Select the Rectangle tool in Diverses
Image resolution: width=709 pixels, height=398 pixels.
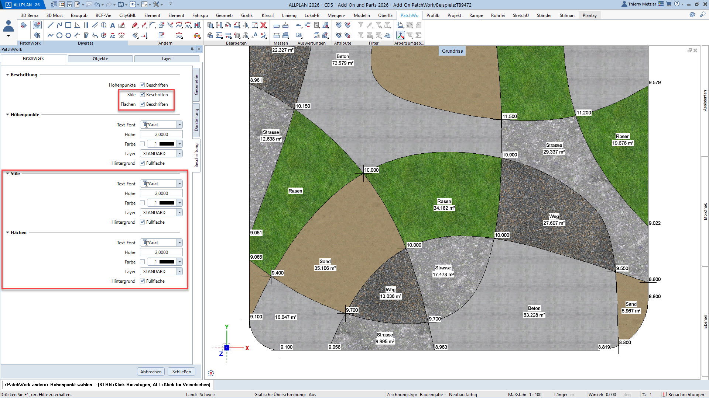68,25
